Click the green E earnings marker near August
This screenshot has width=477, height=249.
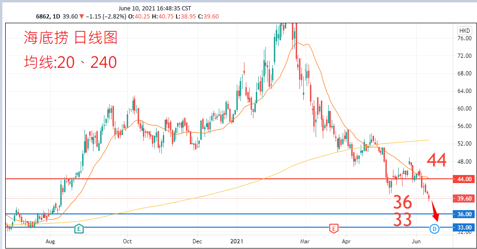point(79,228)
